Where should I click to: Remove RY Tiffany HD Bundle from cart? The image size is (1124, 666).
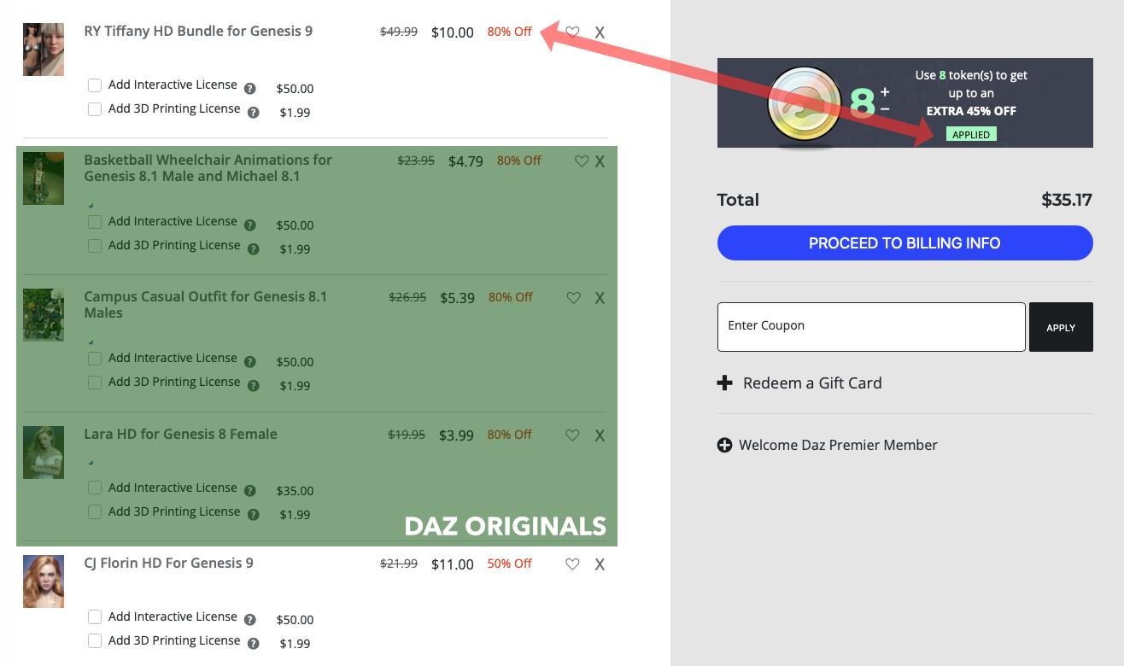600,32
